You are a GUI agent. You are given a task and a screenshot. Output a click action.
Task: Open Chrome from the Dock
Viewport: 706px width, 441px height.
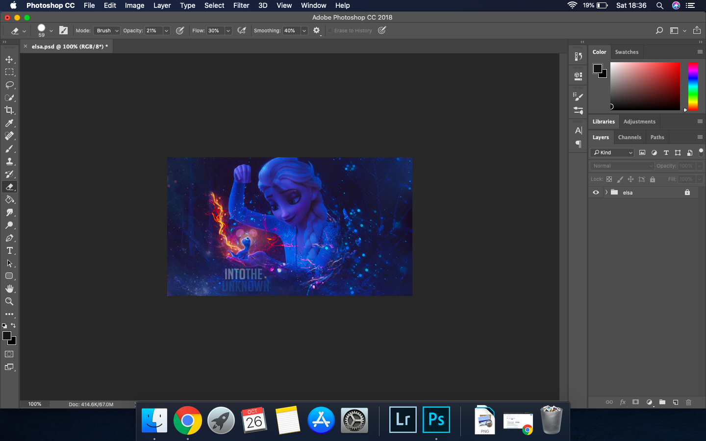188,420
